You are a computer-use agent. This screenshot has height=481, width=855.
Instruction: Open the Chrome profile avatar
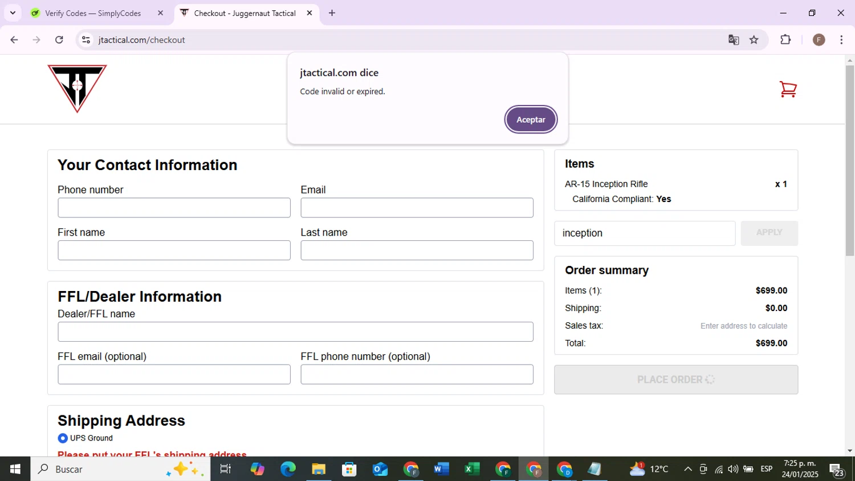coord(819,40)
